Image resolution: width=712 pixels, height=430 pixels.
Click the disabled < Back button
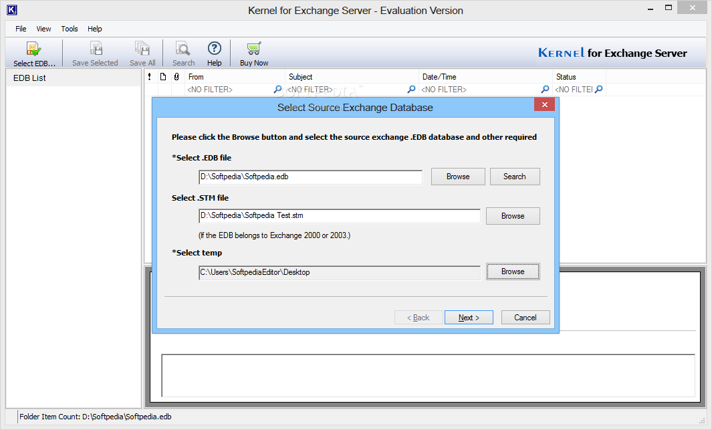click(x=419, y=318)
